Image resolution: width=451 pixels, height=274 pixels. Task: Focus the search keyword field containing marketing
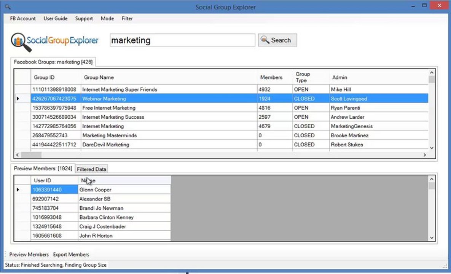182,40
